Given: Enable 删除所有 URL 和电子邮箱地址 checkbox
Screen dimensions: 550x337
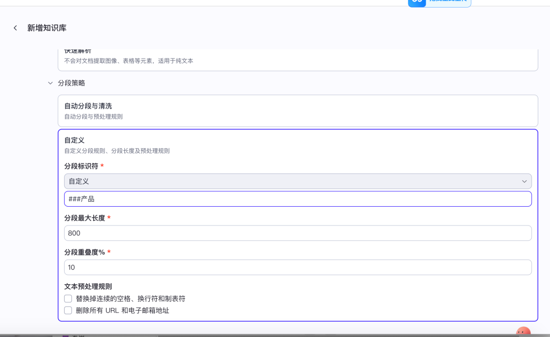Looking at the screenshot, I should 68,311.
